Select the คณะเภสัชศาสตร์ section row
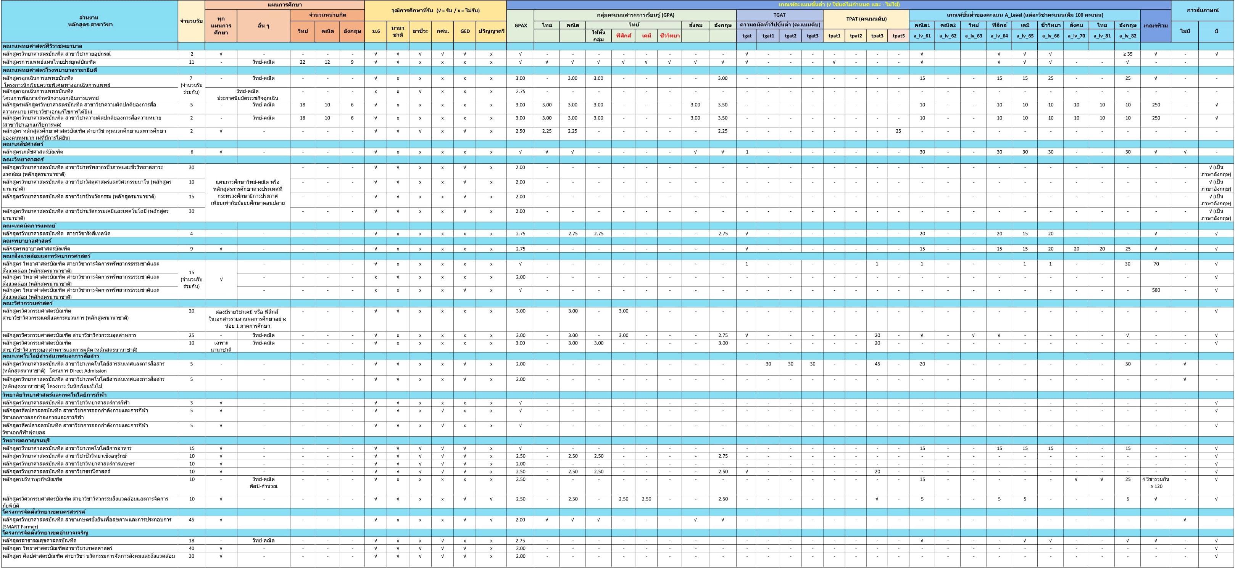Viewport: 1235px width, 568px height. 23,144
